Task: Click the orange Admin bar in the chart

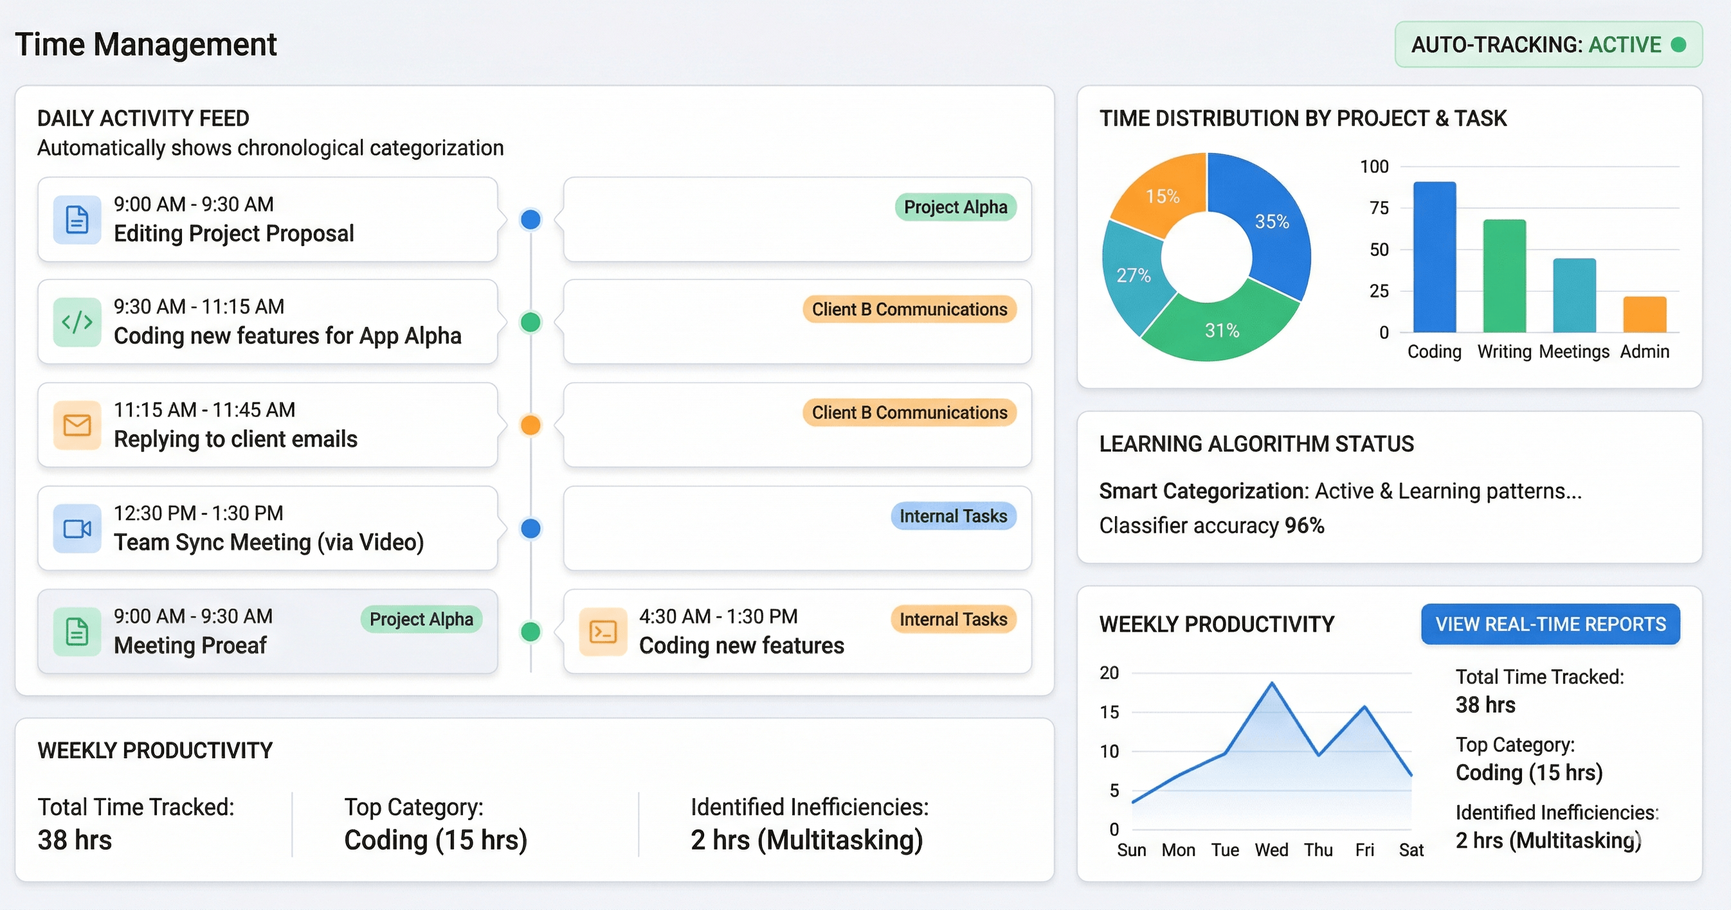Action: click(x=1644, y=314)
